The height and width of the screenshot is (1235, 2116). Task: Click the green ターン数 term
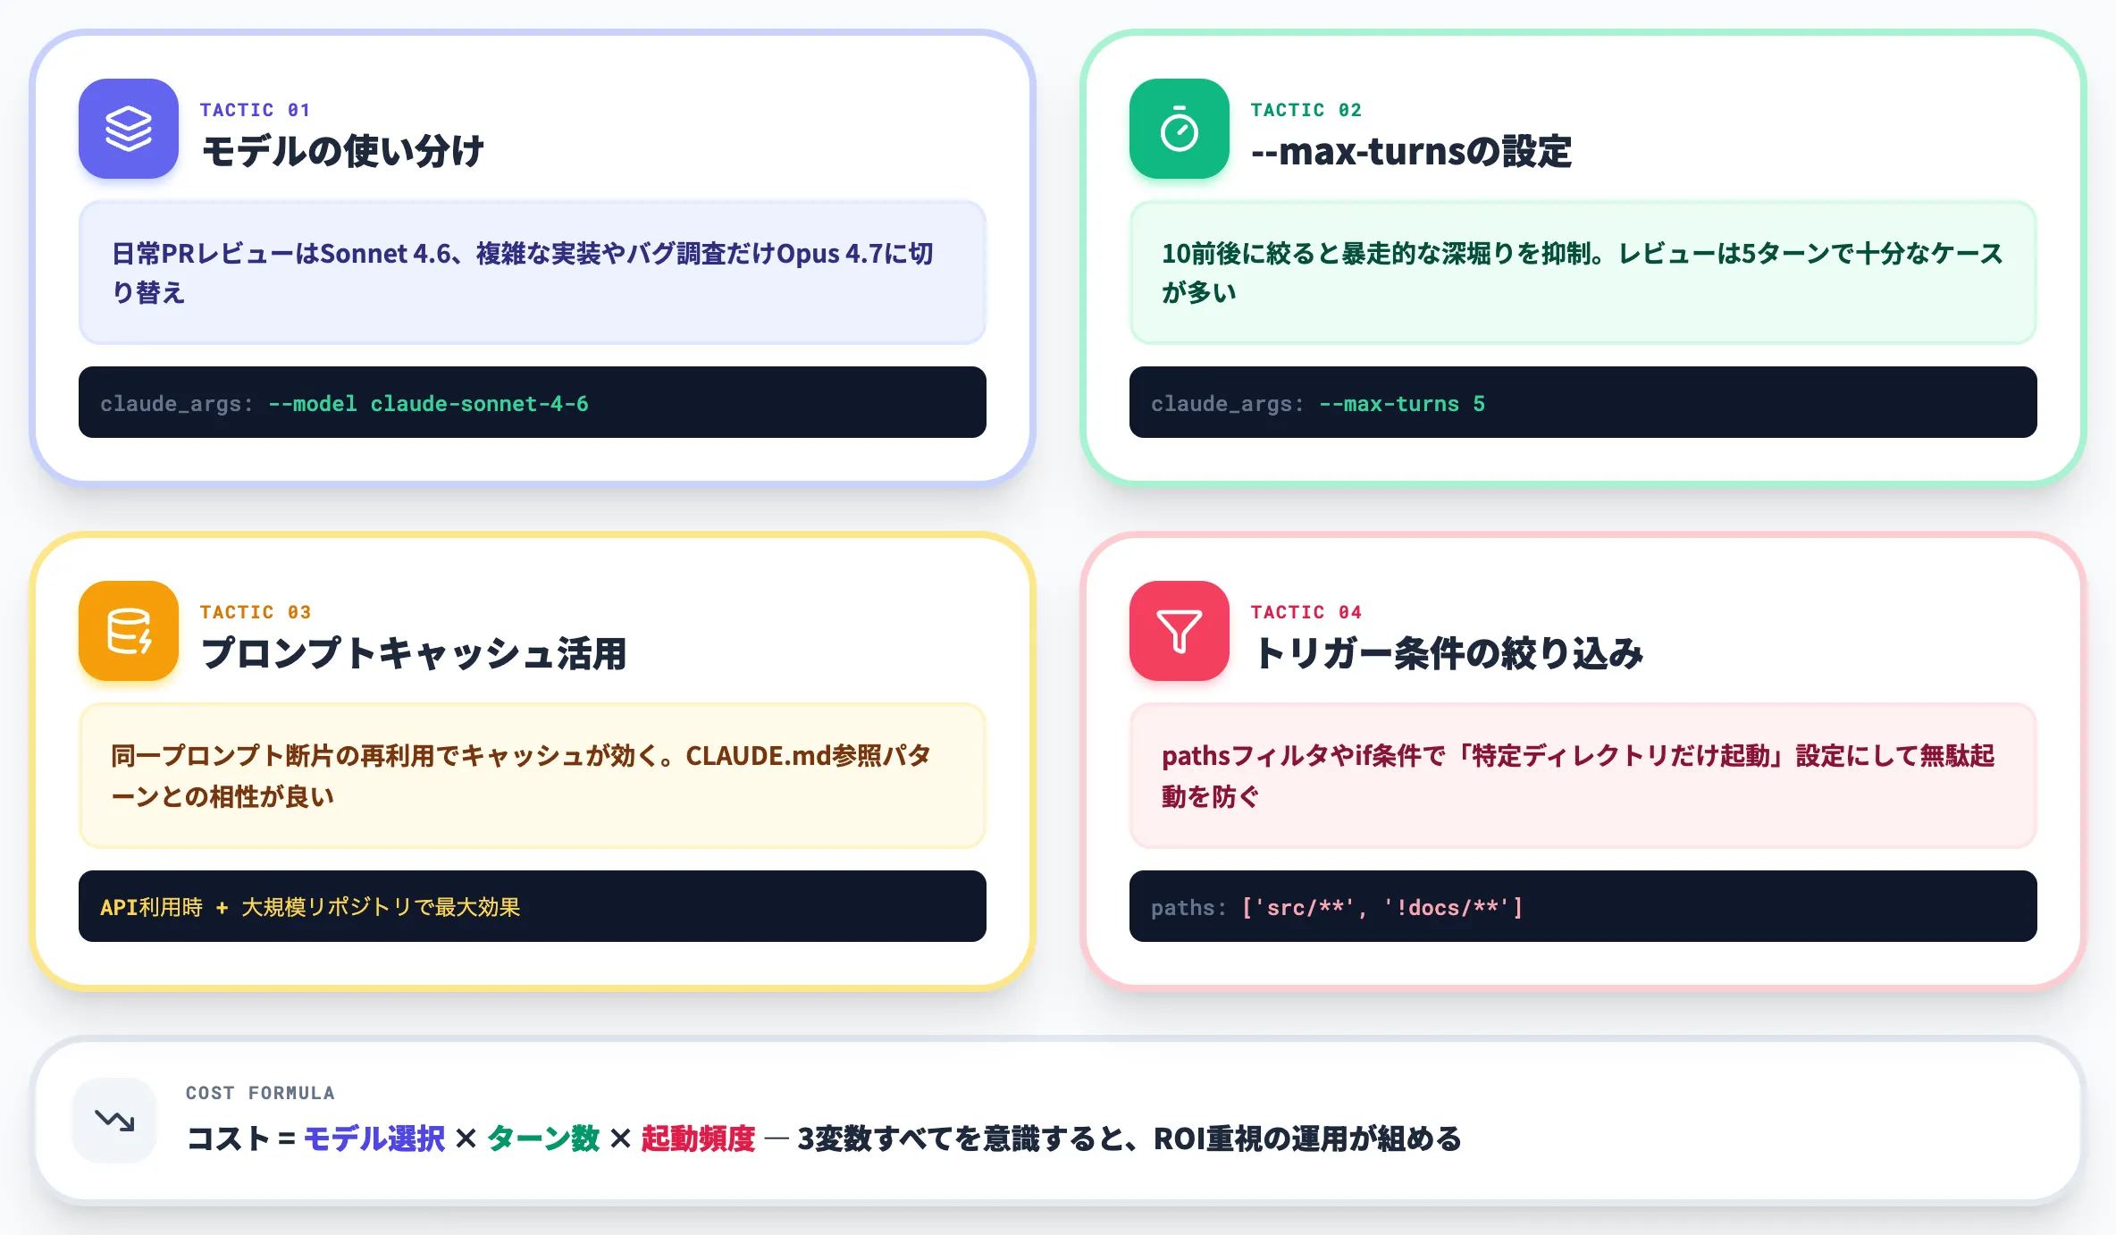coord(543,1138)
